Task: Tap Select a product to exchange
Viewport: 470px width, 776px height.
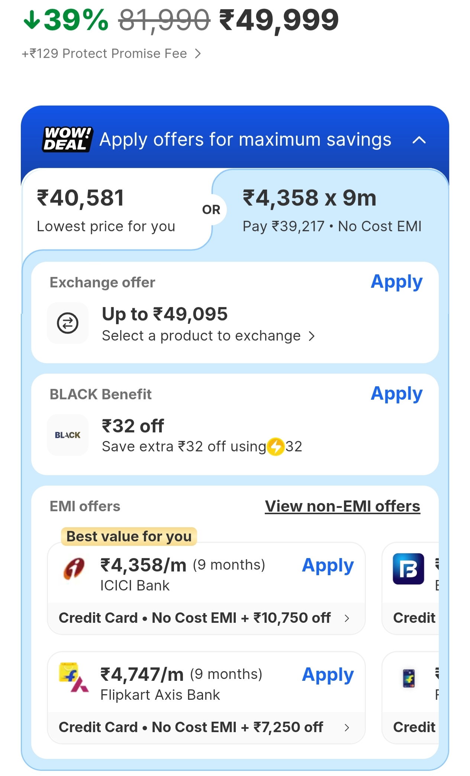Action: tap(208, 336)
